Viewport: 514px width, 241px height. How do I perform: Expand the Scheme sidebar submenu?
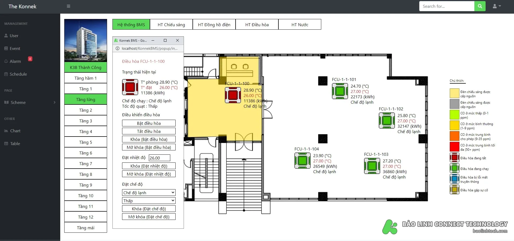pos(30,102)
